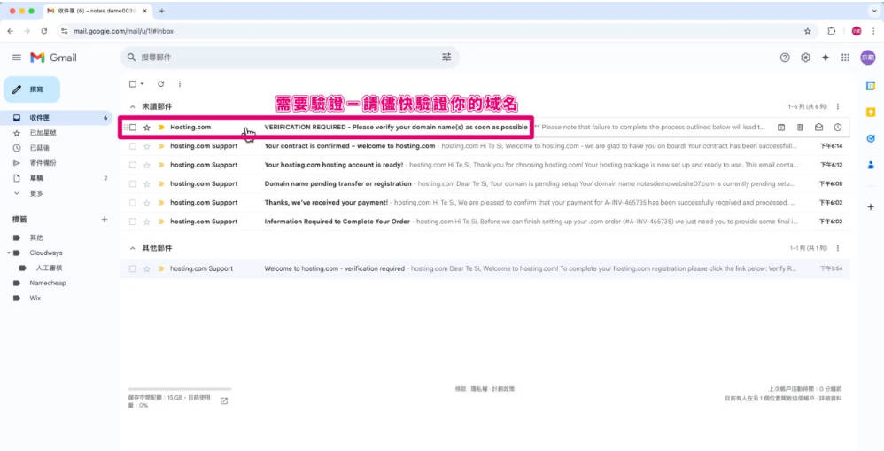Compose a new email with 撰寫
Viewport: 884px width, 451px height.
(x=32, y=89)
